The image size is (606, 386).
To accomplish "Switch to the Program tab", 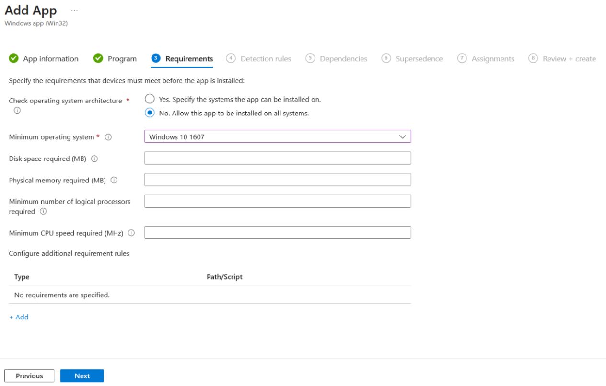I will [x=122, y=59].
